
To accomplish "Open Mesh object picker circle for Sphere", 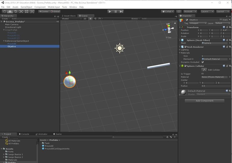I will click(x=230, y=43).
